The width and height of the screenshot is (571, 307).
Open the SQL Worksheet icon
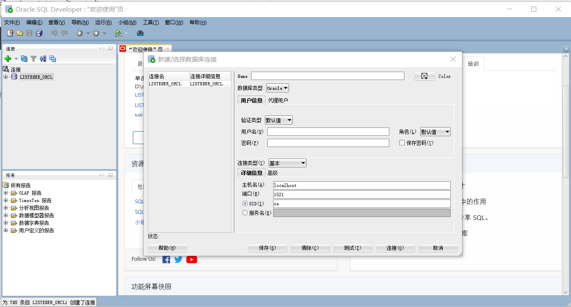[118, 33]
